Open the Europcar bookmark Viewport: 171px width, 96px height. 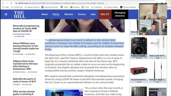tap(75, 7)
